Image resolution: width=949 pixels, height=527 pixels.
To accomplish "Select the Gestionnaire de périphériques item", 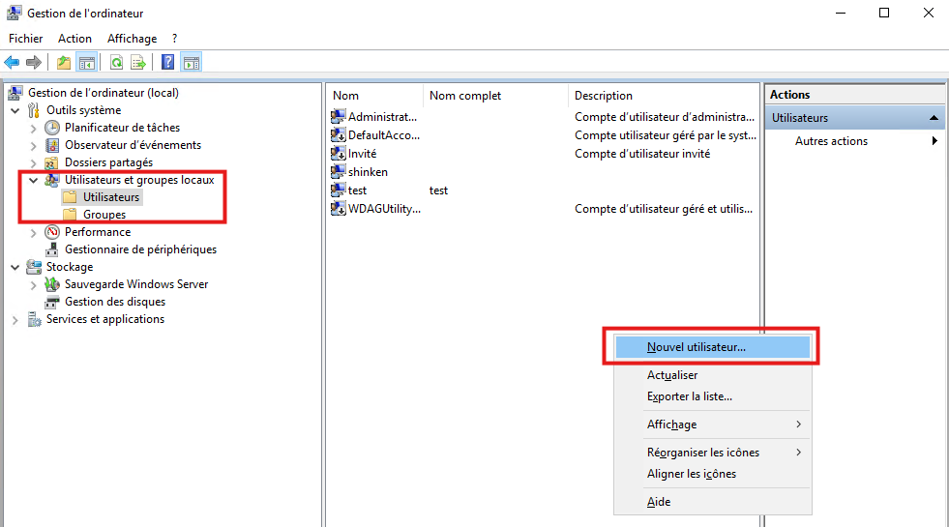I will [139, 249].
